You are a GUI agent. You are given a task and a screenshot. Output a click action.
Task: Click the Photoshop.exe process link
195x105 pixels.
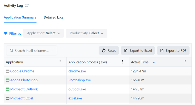[x=80, y=80]
